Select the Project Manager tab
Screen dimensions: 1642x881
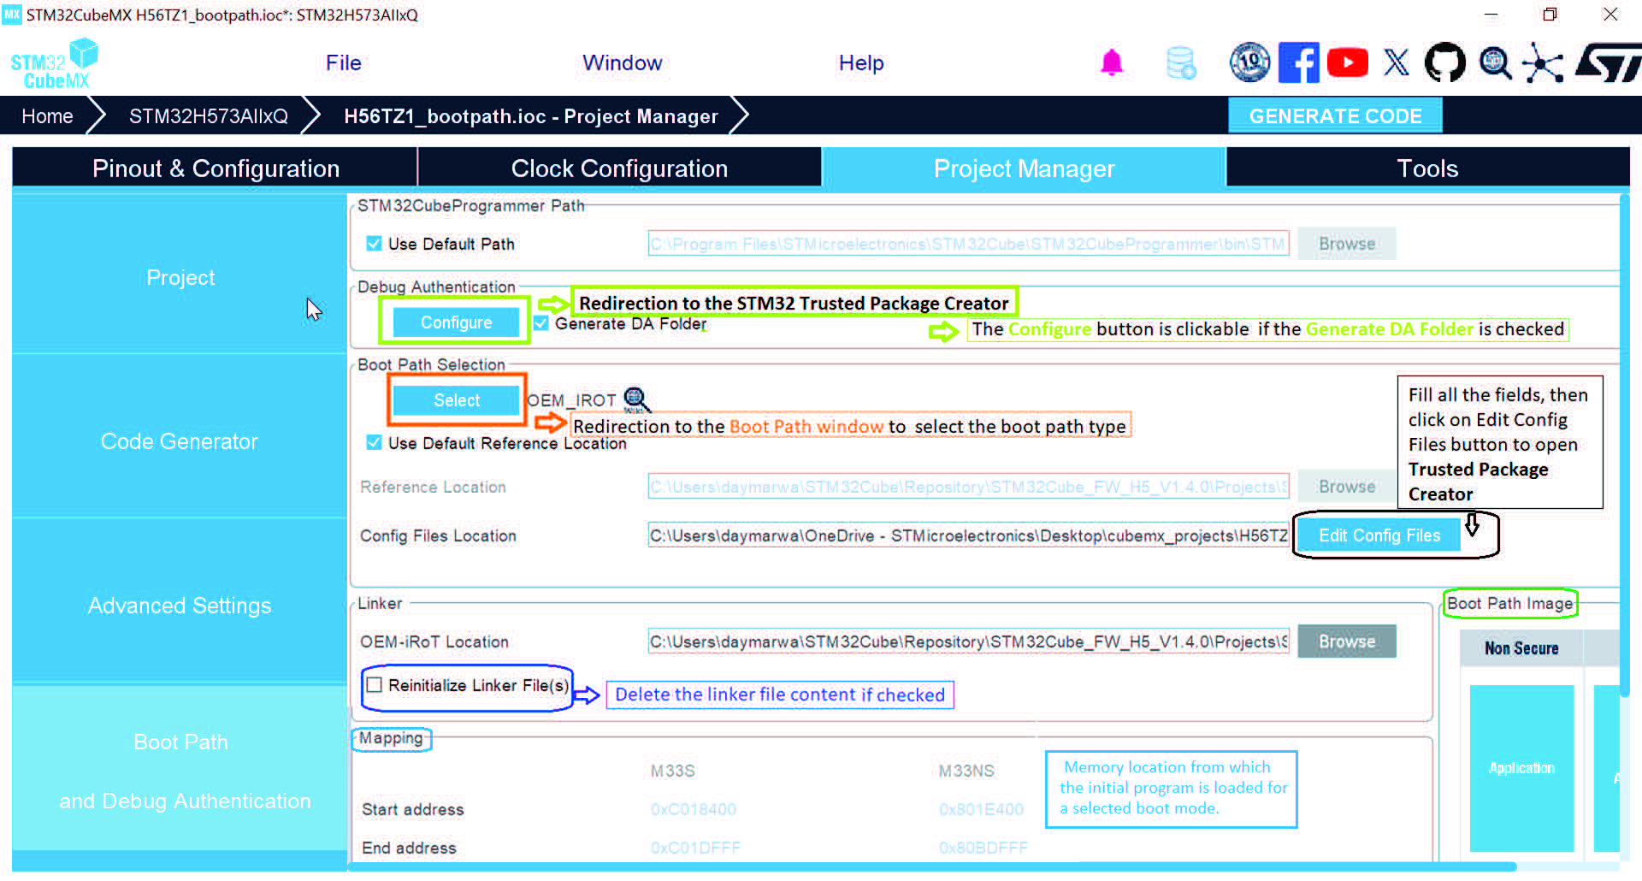coord(1024,169)
